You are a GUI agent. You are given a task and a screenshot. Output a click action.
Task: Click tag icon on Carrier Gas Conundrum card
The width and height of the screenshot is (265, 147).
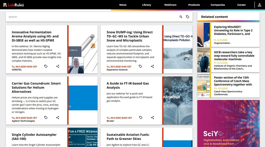(46, 117)
